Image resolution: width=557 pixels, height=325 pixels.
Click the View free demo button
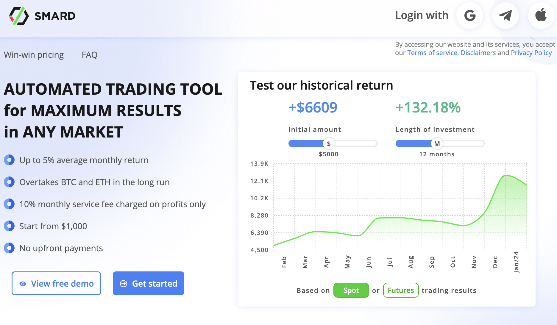56,283
